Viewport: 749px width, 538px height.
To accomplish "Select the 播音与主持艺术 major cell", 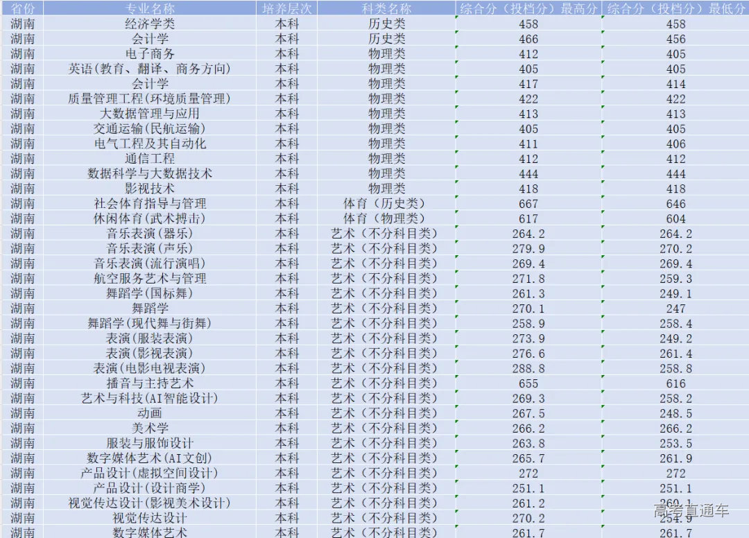I will tap(150, 383).
